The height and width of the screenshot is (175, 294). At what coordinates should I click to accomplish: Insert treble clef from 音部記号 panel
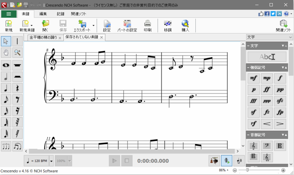(x=253, y=146)
